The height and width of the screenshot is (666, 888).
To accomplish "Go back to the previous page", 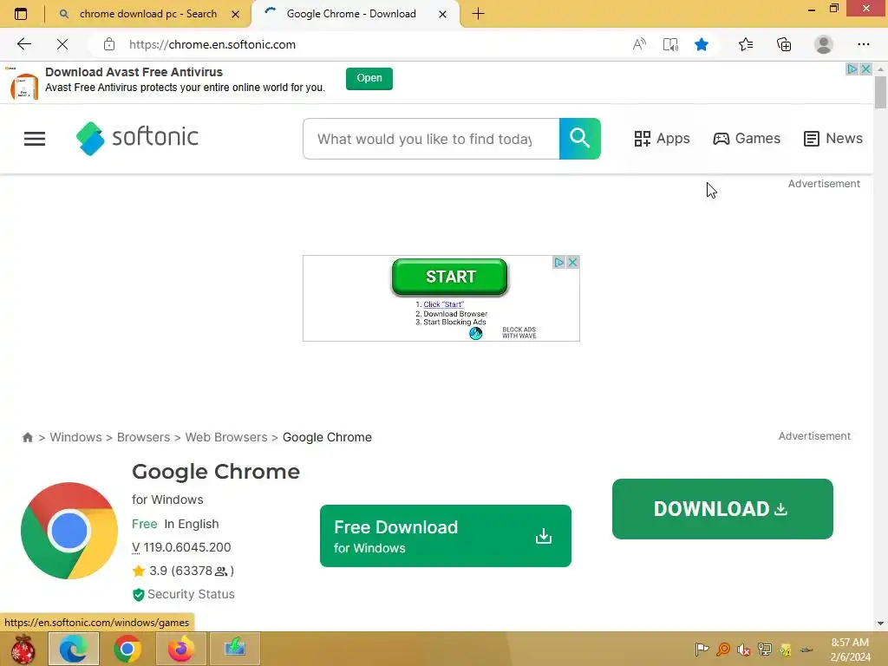I will point(23,44).
